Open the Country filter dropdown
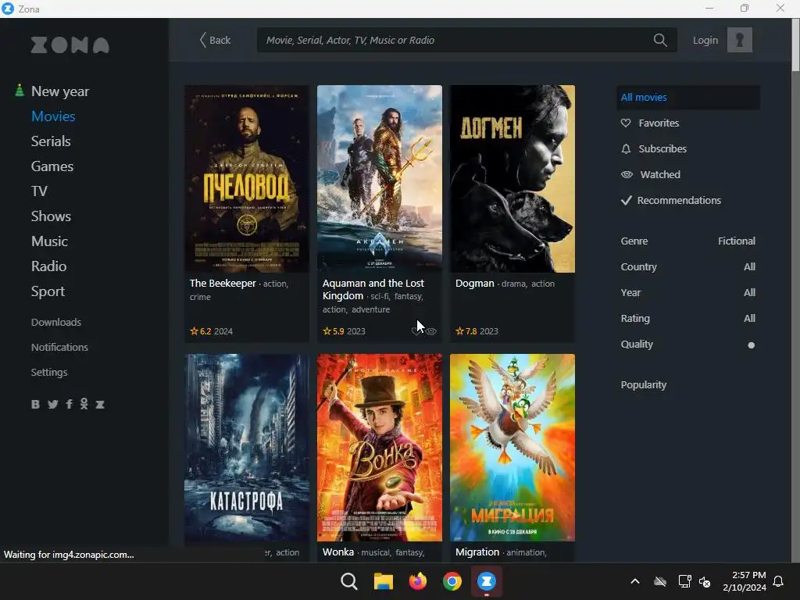Screen dimensions: 800x600 687,267
